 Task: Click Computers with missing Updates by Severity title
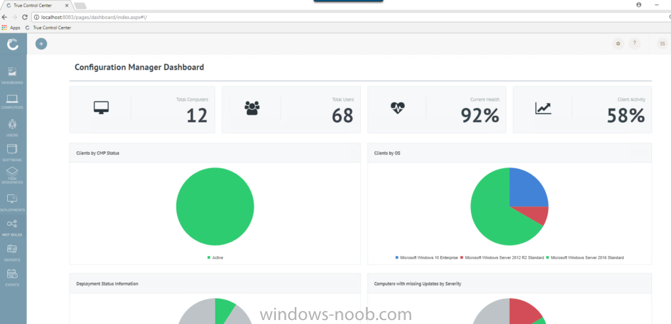[x=417, y=283]
